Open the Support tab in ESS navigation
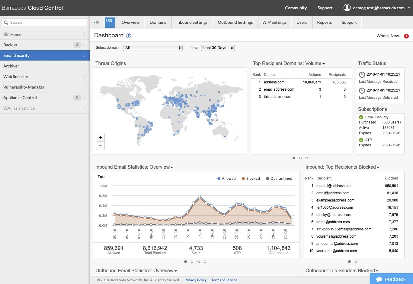 (349, 23)
